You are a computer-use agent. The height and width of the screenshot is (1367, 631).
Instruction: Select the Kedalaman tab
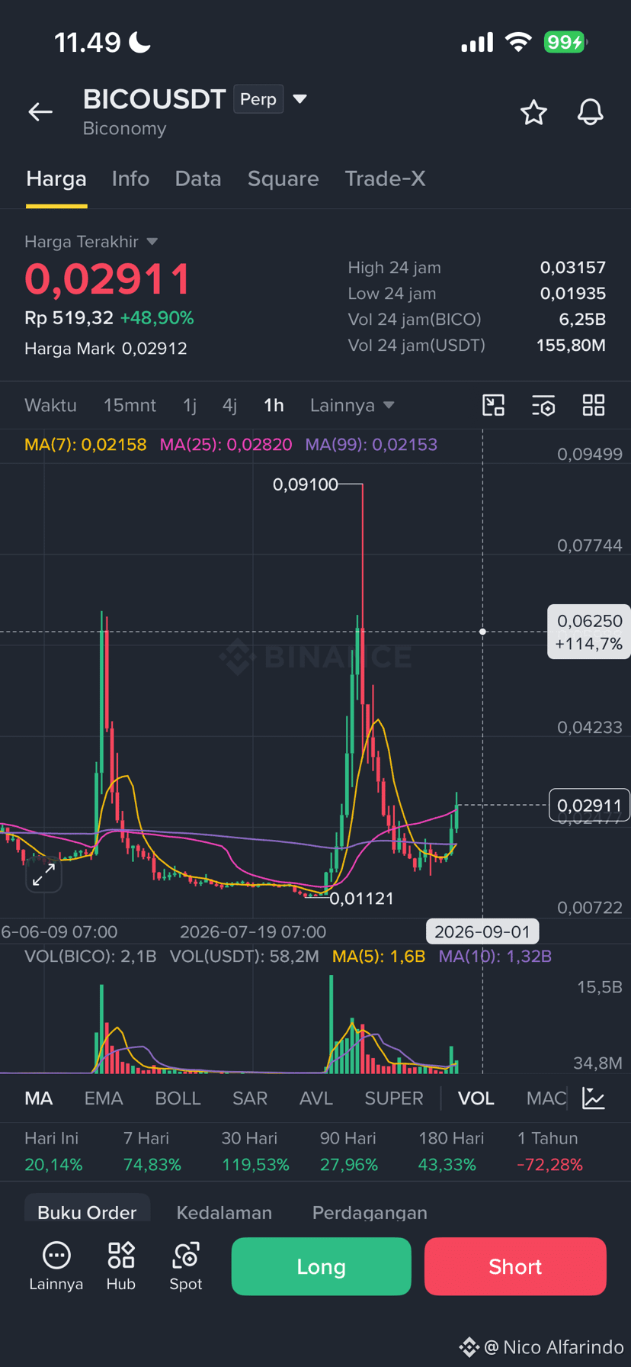pos(224,1212)
